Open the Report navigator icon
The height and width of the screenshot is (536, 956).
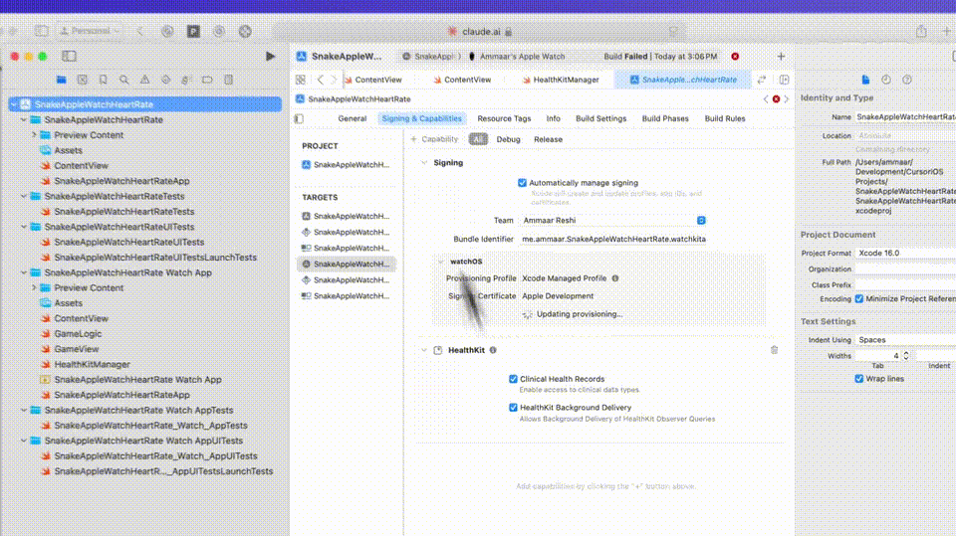pos(229,80)
